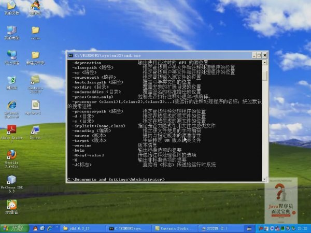Click the -classpath option text in cmd

pyautogui.click(x=84, y=68)
